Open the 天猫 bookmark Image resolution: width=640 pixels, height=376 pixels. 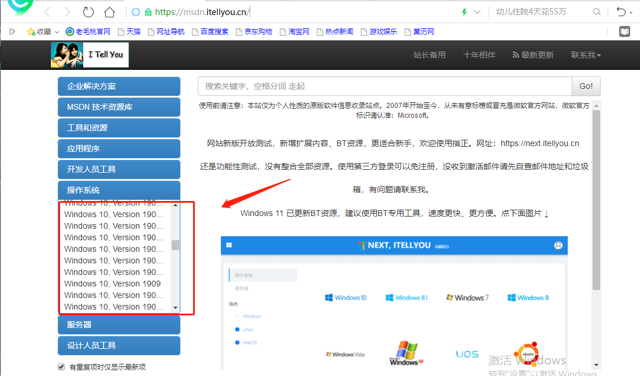click(129, 31)
